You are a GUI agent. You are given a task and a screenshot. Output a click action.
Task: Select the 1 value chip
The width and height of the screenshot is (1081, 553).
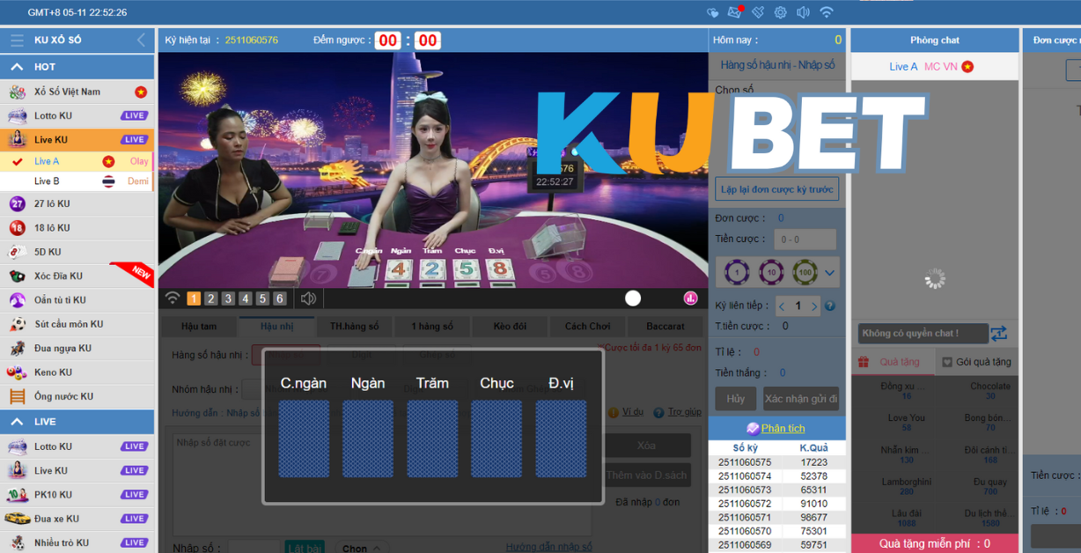[x=737, y=273]
